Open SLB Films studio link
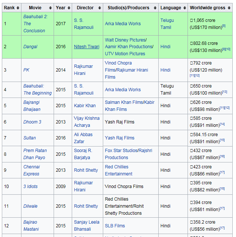Image resolution: width=236 pixels, height=237 pixels. coord(115,226)
